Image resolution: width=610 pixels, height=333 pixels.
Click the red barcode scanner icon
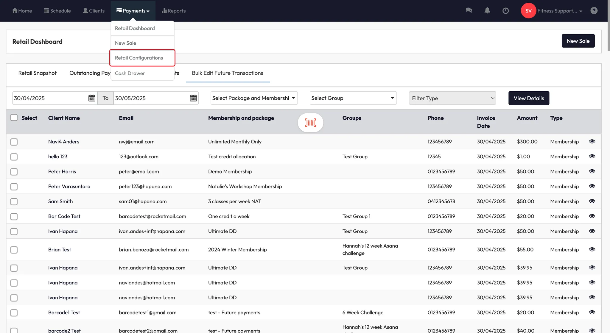(310, 122)
